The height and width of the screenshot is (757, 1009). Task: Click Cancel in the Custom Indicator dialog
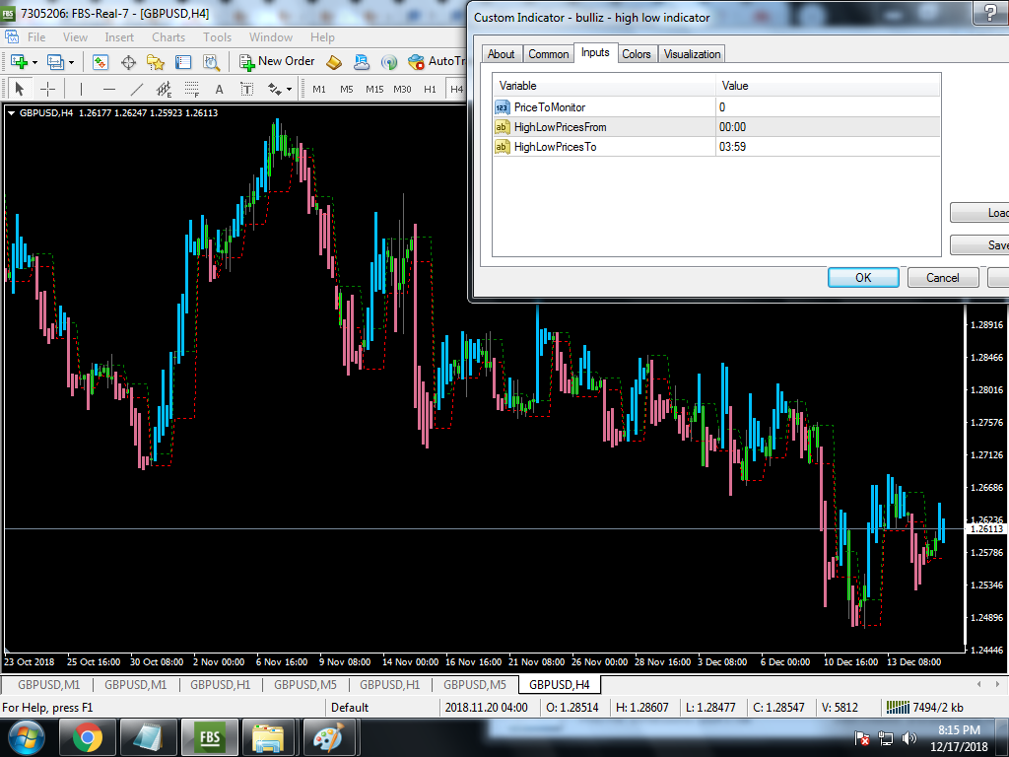(x=943, y=277)
